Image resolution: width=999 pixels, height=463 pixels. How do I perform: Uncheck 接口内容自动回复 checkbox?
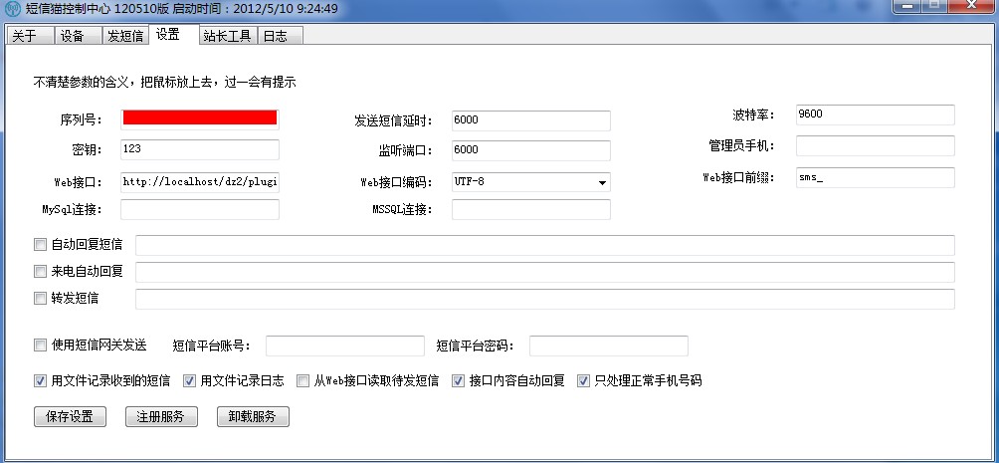(458, 381)
